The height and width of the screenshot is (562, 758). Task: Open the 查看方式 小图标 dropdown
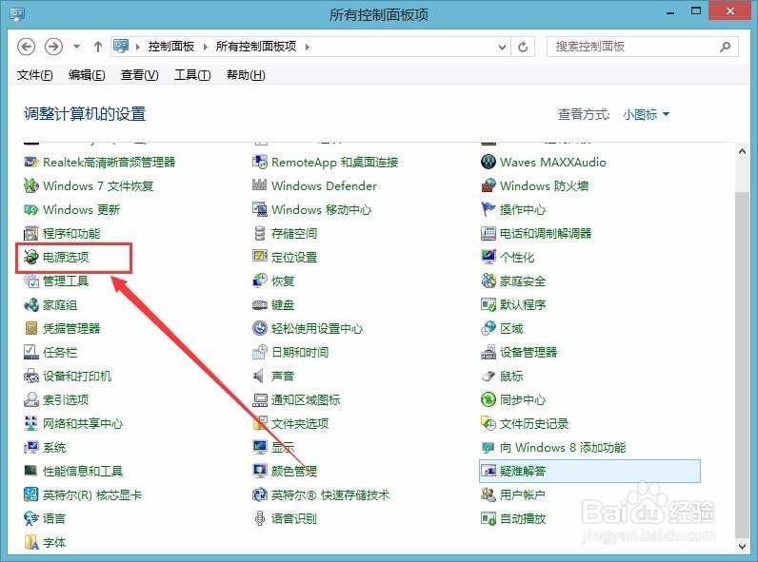[x=647, y=114]
